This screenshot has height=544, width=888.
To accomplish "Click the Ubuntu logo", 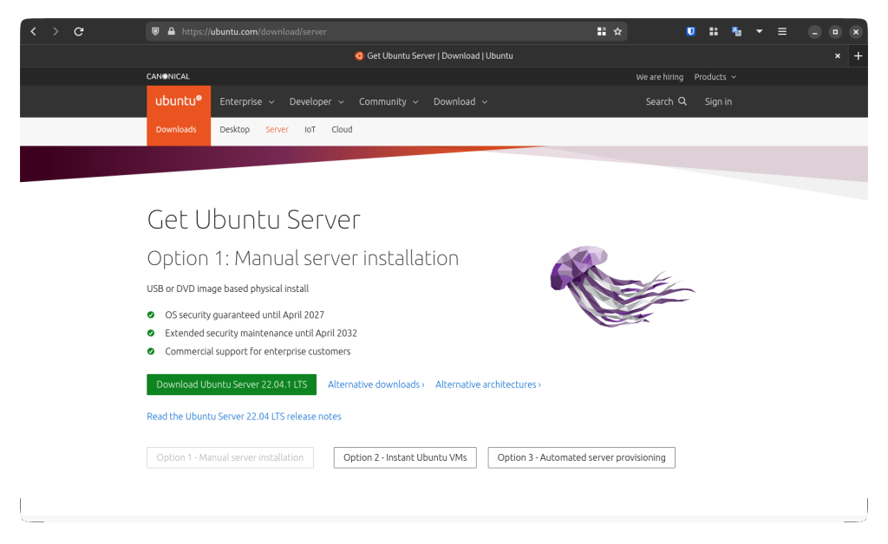I will pyautogui.click(x=179, y=100).
